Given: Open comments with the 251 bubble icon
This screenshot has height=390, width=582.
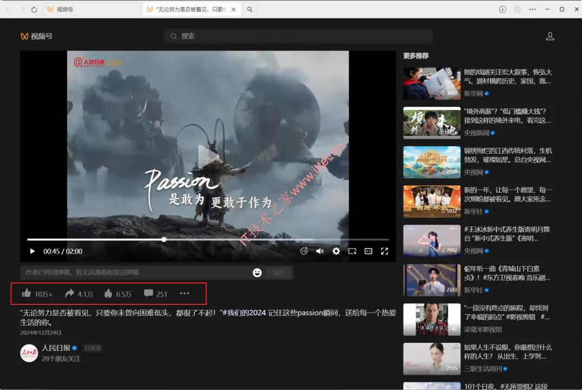Looking at the screenshot, I should (x=148, y=293).
